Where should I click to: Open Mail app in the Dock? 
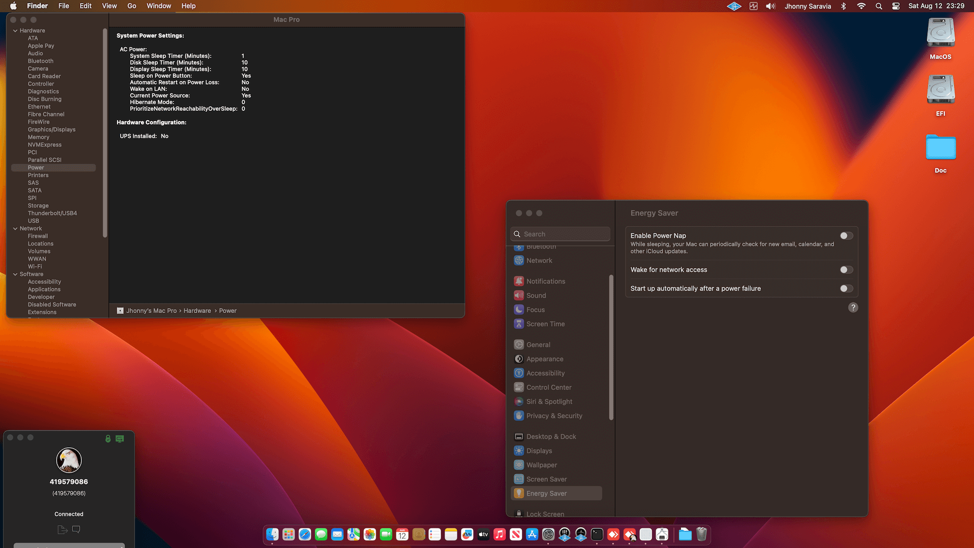[337, 534]
